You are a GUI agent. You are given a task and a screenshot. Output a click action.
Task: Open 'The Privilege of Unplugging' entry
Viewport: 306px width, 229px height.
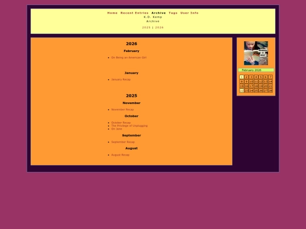tap(129, 126)
